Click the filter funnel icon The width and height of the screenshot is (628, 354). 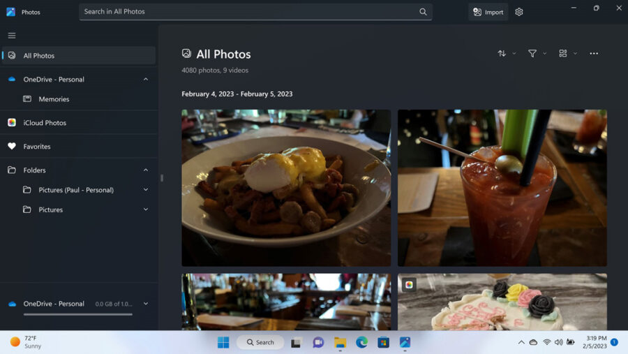[x=532, y=54]
